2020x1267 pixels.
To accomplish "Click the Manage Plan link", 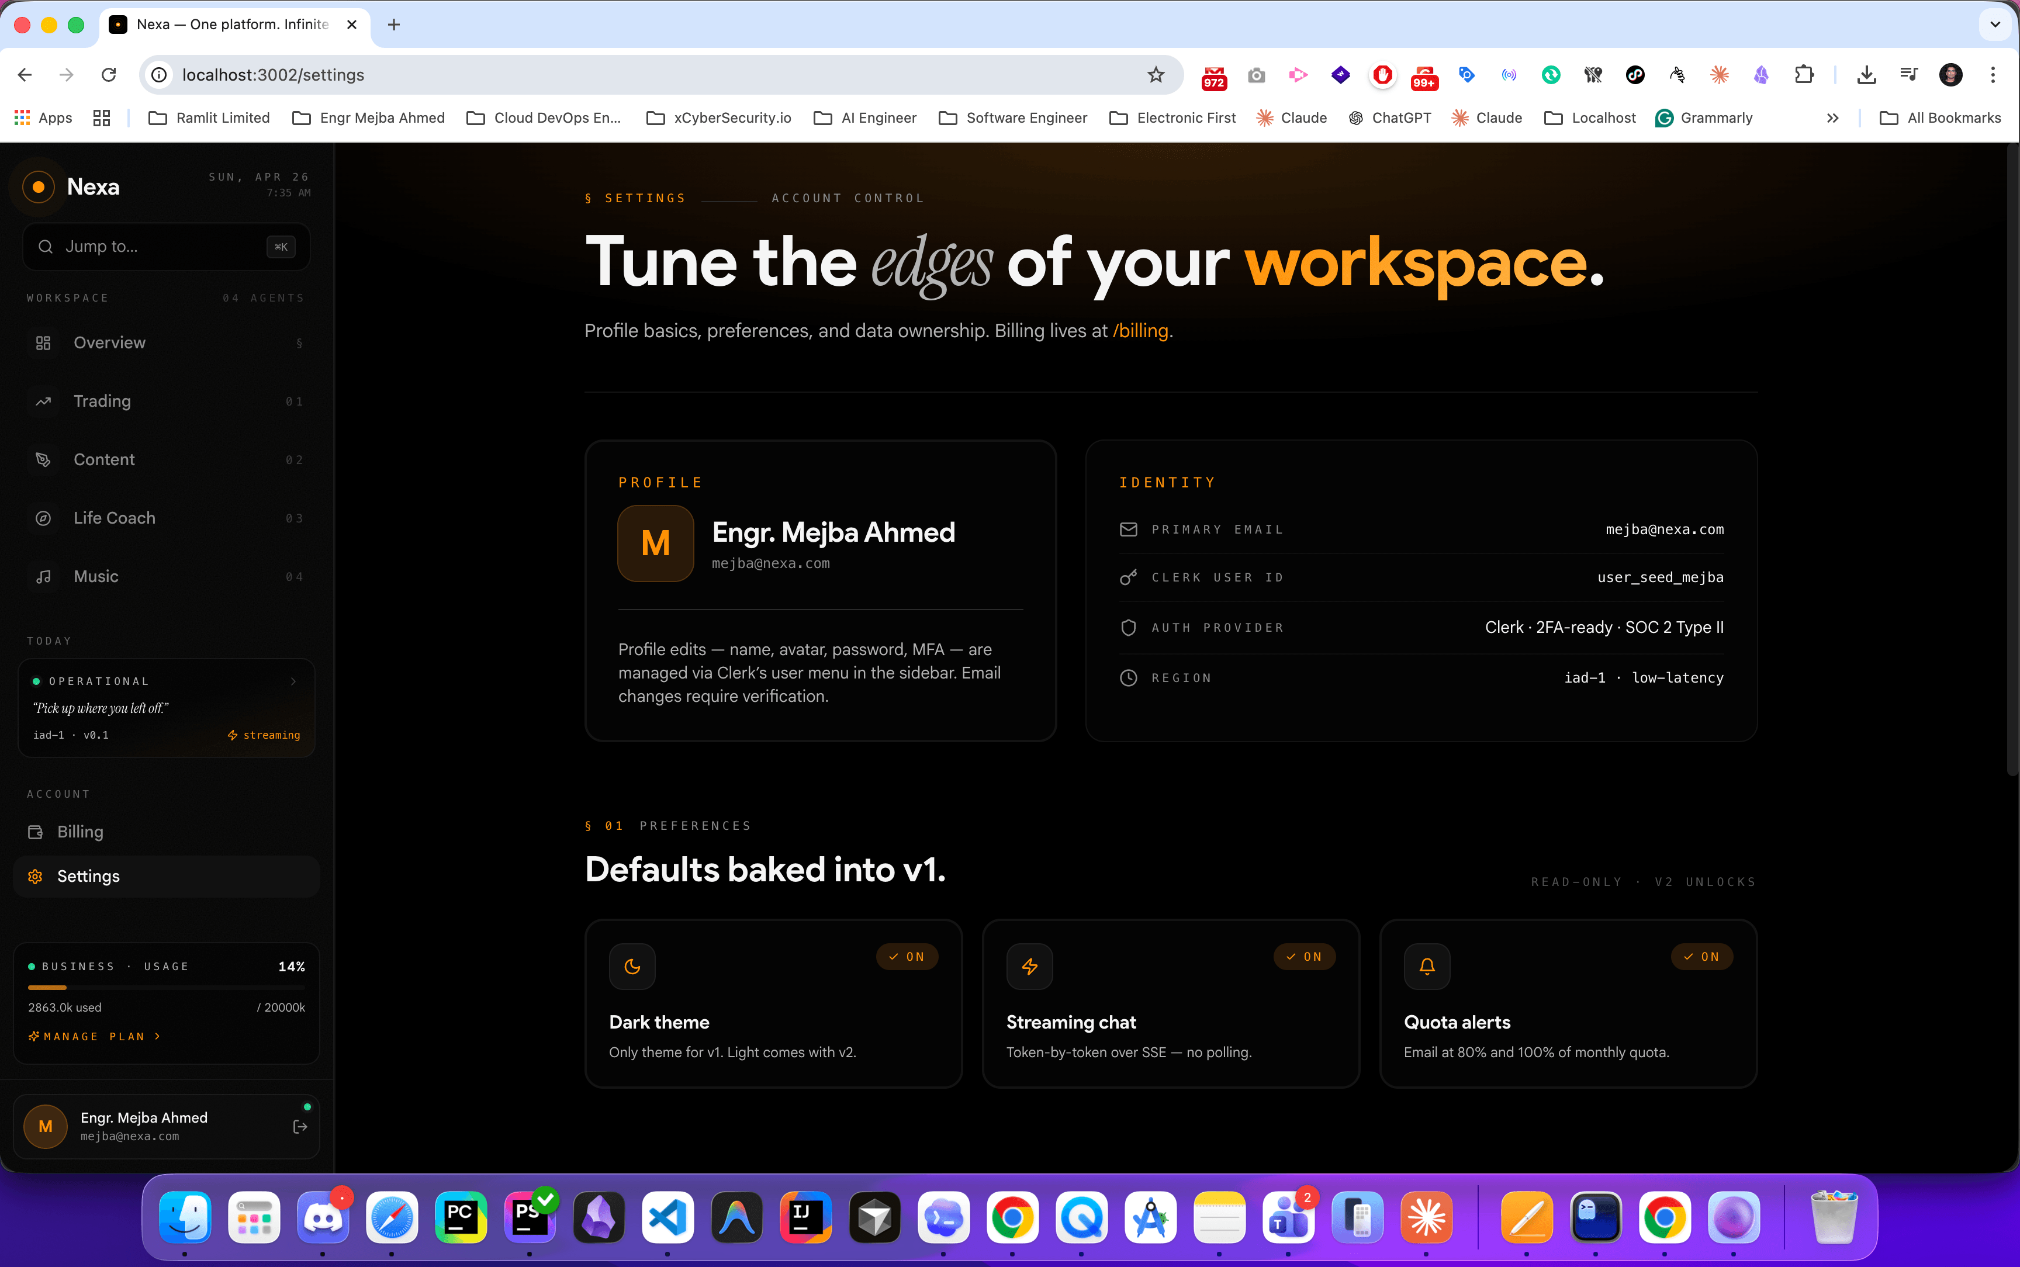I will (94, 1037).
